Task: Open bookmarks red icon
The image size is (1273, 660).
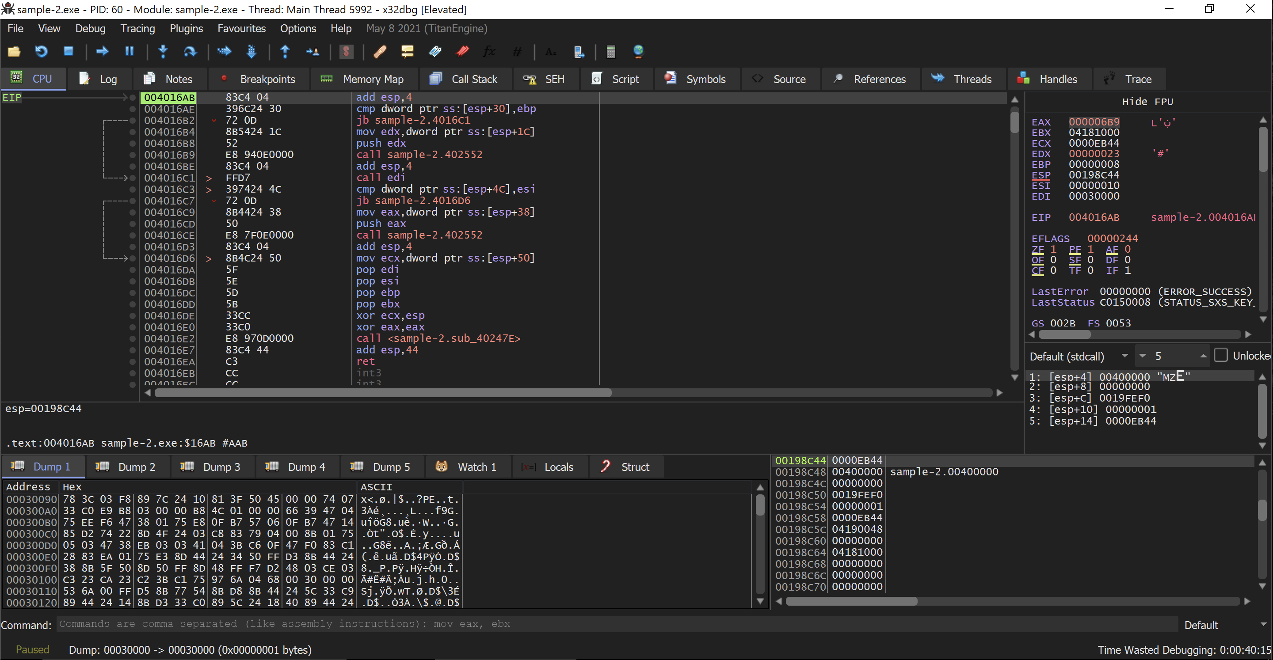Action: [462, 51]
